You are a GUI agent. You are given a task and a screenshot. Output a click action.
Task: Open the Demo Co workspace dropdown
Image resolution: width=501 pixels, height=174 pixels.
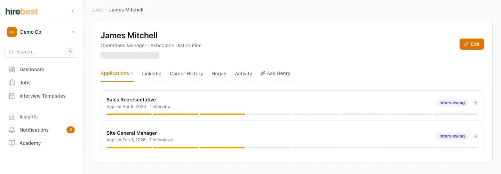pos(41,32)
